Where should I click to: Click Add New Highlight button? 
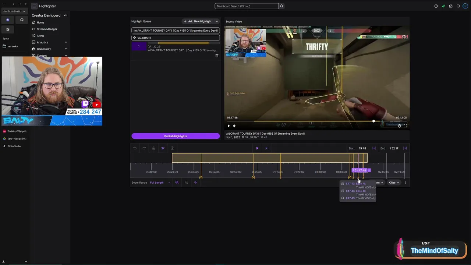point(198,21)
